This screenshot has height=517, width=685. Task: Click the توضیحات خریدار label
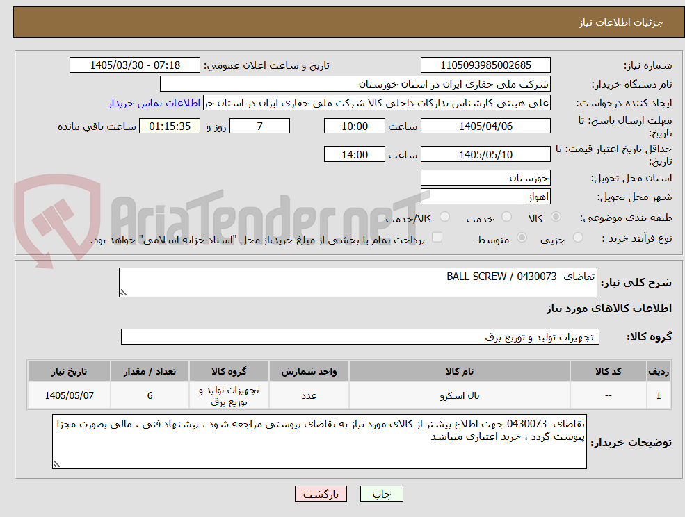click(x=631, y=443)
